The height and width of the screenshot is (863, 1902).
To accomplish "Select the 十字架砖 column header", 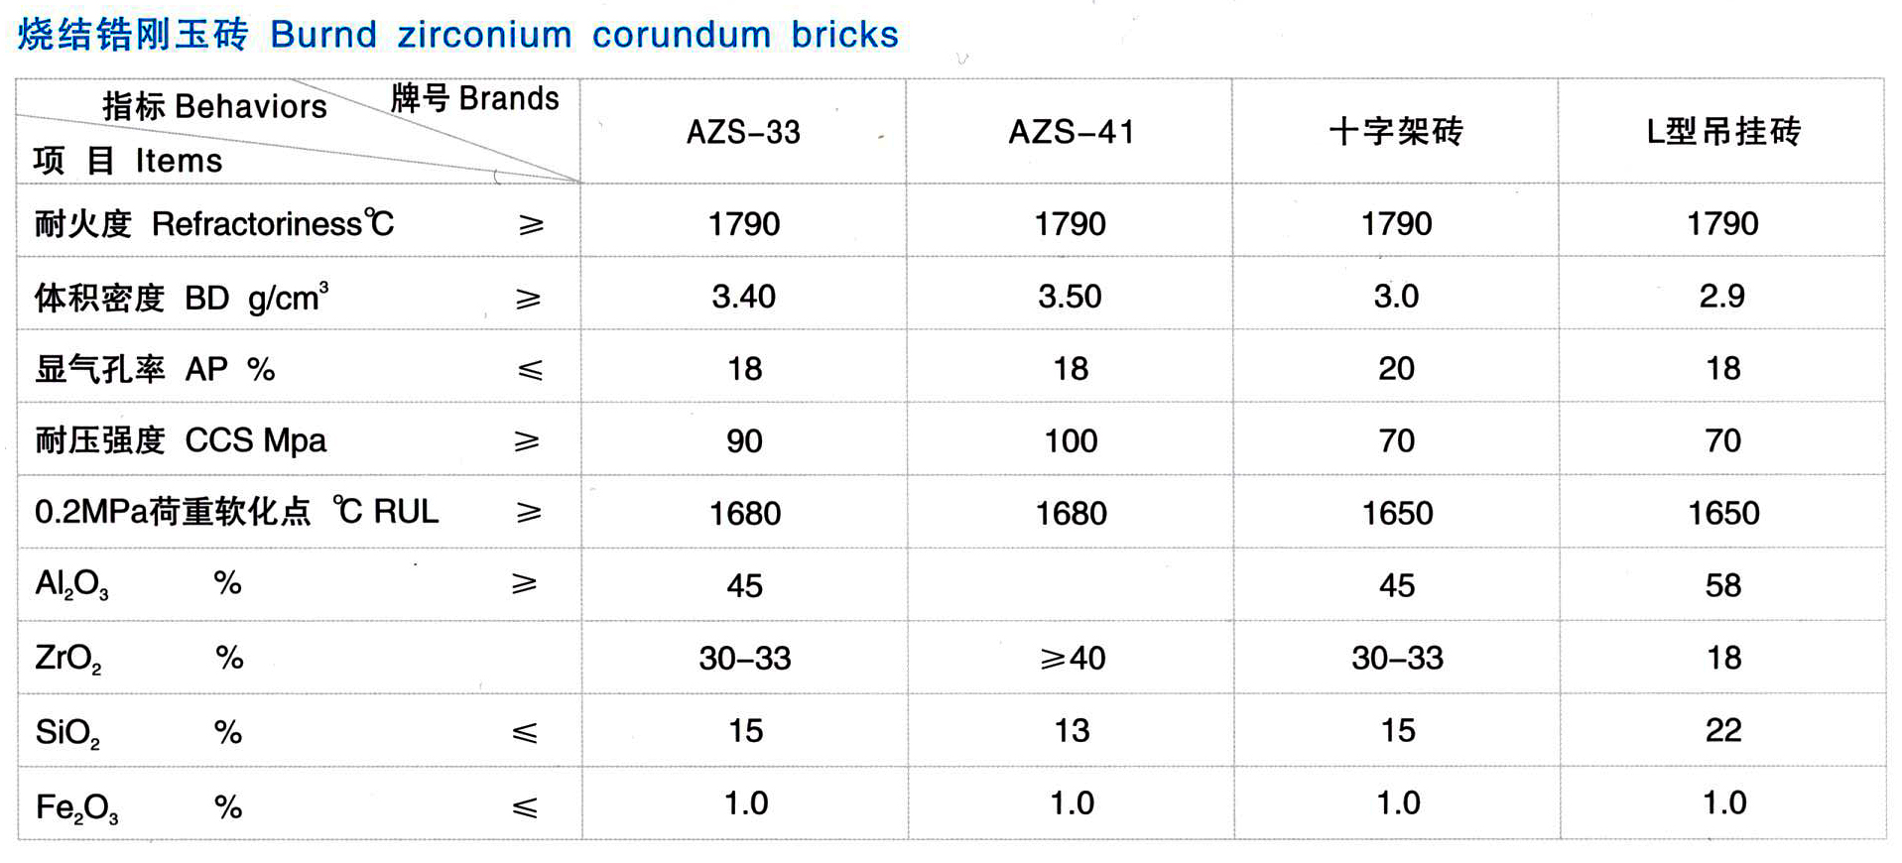I will (1396, 132).
